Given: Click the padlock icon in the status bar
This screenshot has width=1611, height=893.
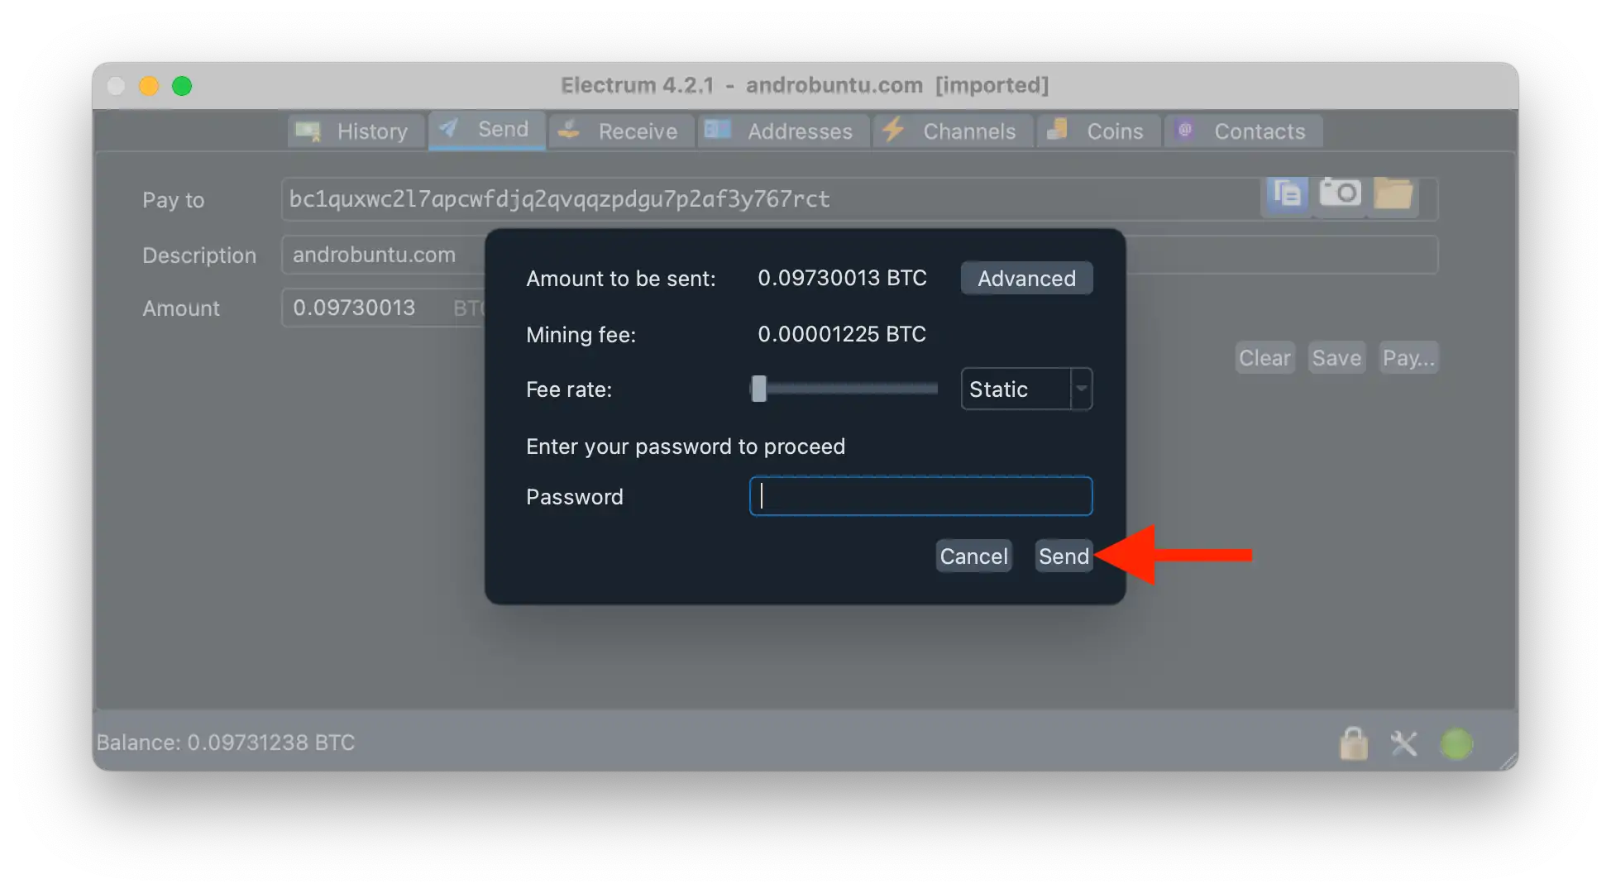Looking at the screenshot, I should pos(1354,743).
